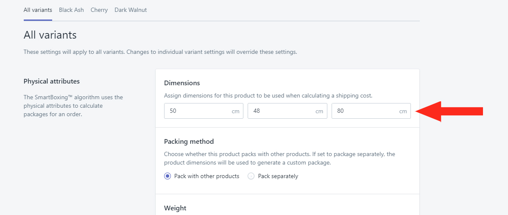Click the Weight section heading
The width and height of the screenshot is (508, 215).
pos(175,208)
